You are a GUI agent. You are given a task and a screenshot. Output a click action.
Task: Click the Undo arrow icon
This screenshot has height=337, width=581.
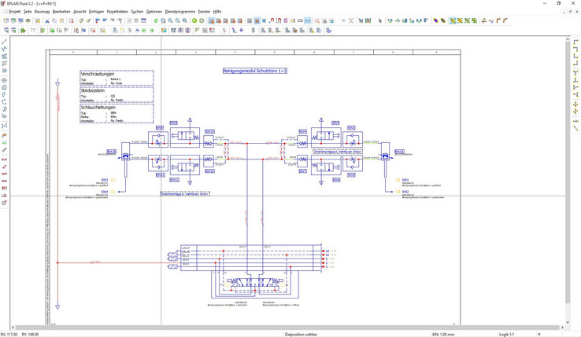105,20
